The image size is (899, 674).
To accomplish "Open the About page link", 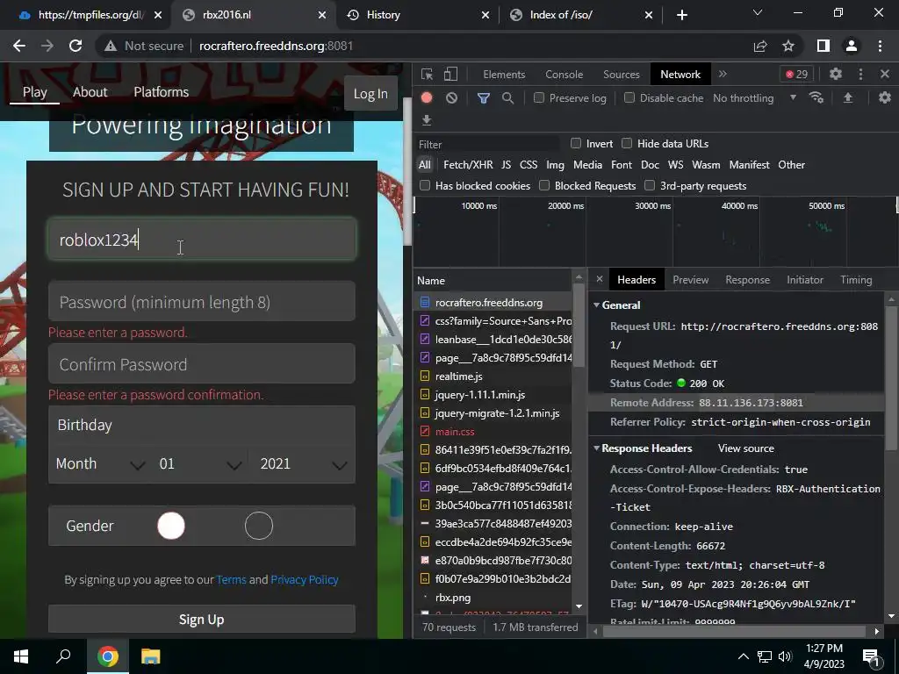I will point(90,91).
